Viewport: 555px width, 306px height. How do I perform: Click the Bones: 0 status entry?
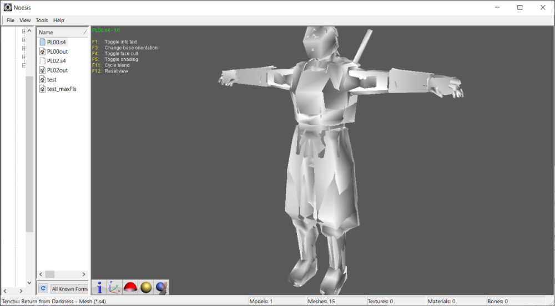(x=498, y=302)
